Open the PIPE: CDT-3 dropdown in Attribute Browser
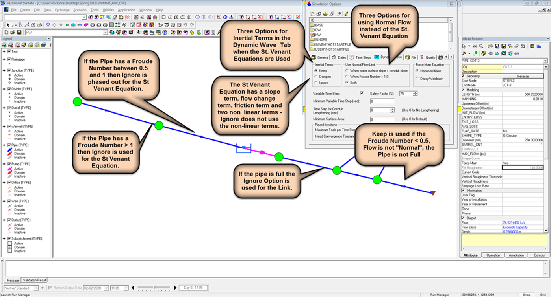The height and width of the screenshot is (297, 551). click(545, 61)
